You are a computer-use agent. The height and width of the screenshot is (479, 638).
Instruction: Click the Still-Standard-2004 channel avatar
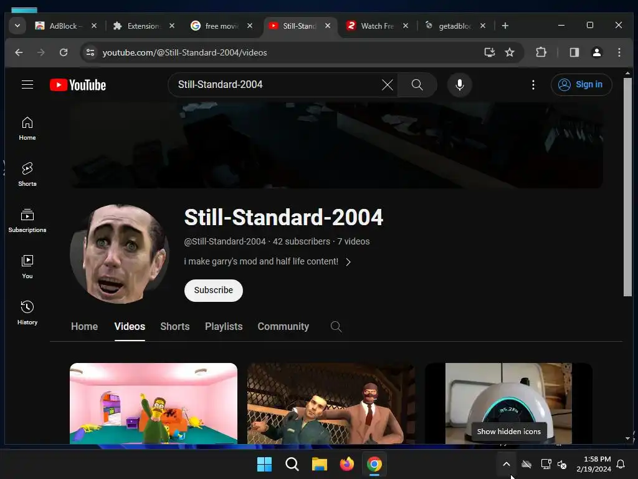(x=120, y=254)
